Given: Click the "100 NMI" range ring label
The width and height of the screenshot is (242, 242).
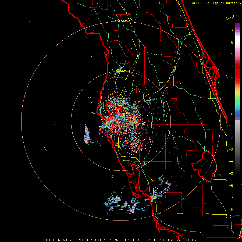Looking at the screenshot, I should pyautogui.click(x=121, y=21).
